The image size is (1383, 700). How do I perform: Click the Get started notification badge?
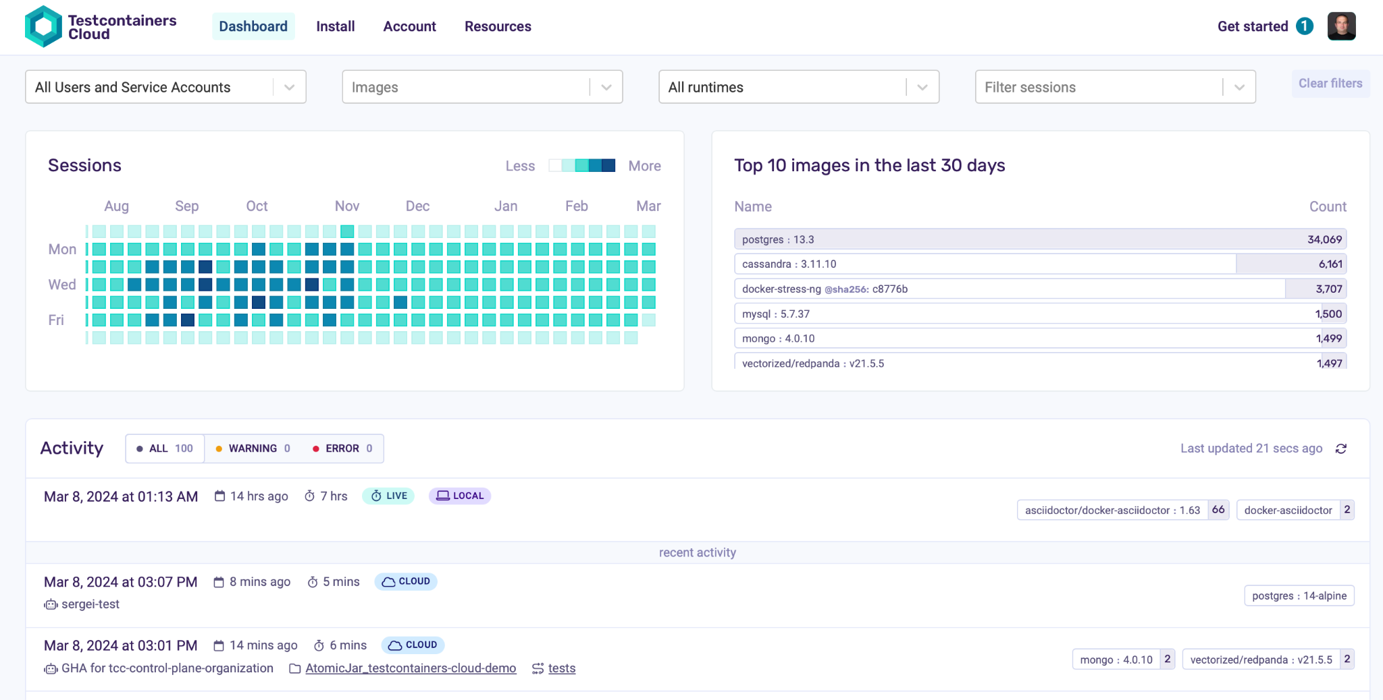coord(1305,26)
